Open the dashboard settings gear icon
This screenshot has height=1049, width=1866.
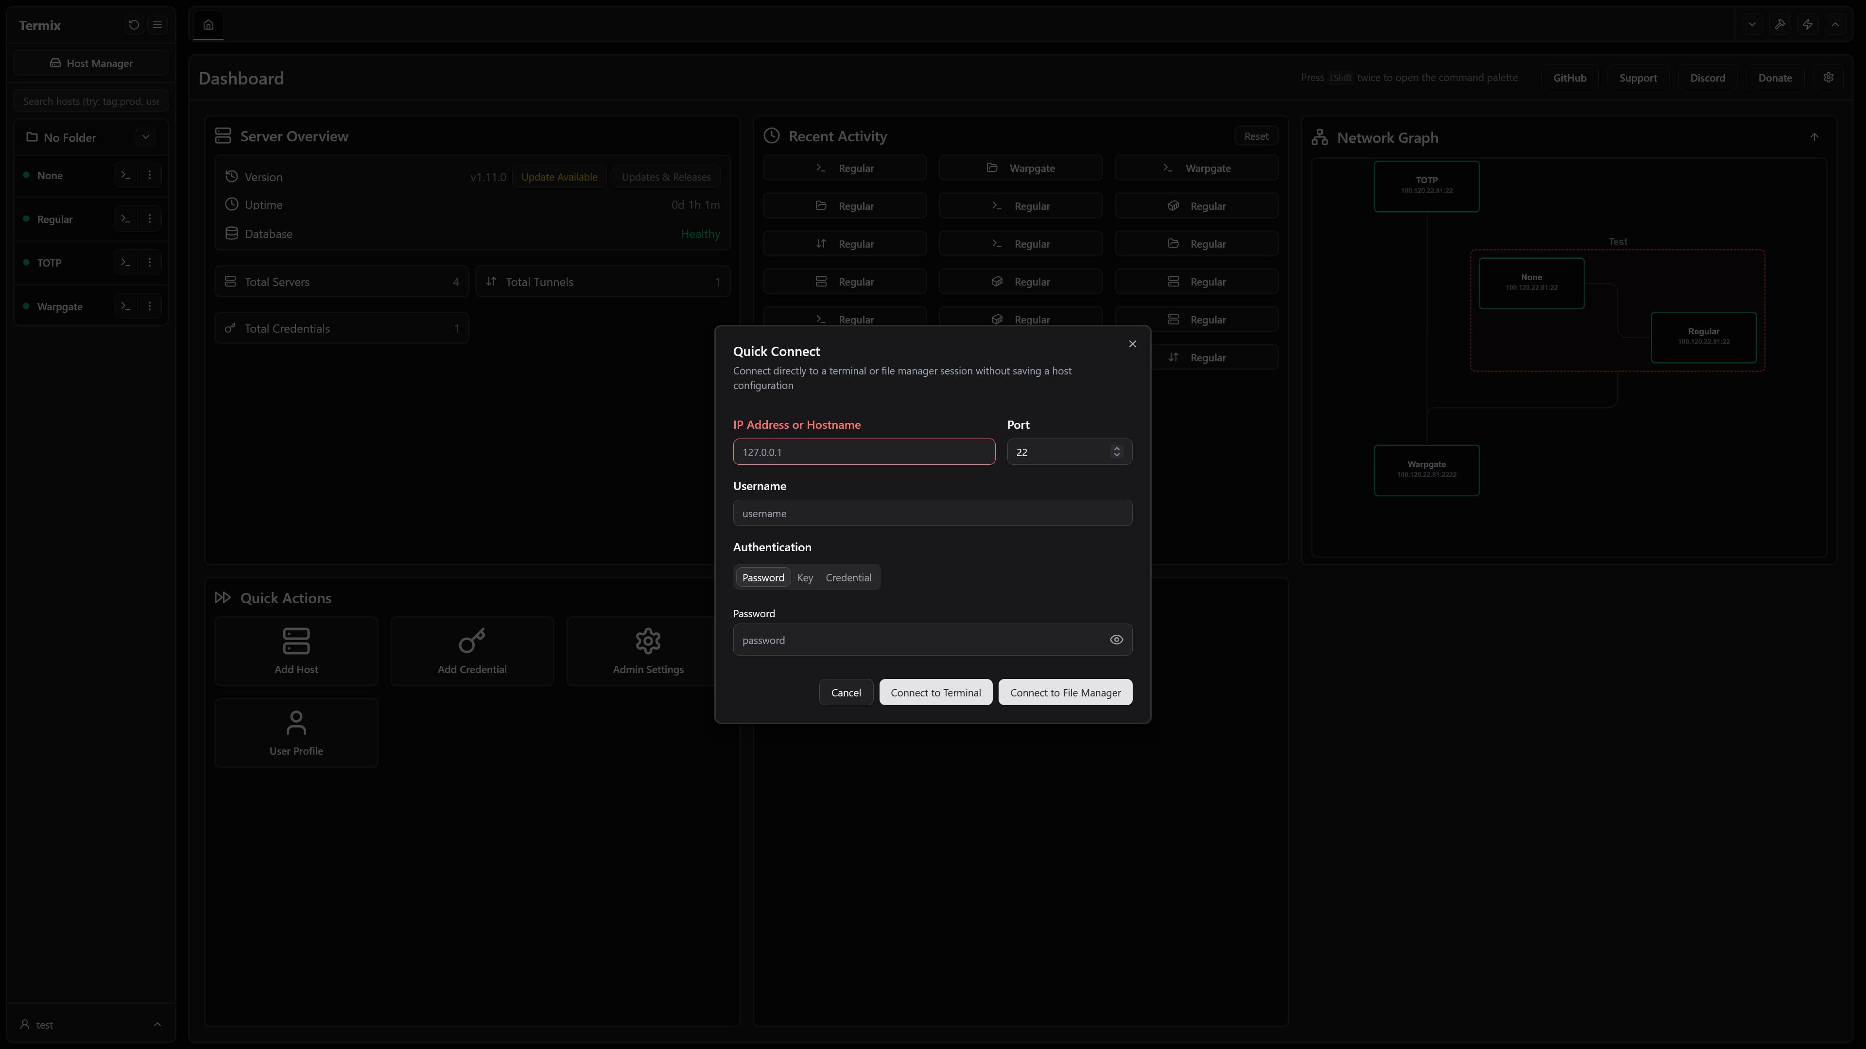(x=1829, y=78)
